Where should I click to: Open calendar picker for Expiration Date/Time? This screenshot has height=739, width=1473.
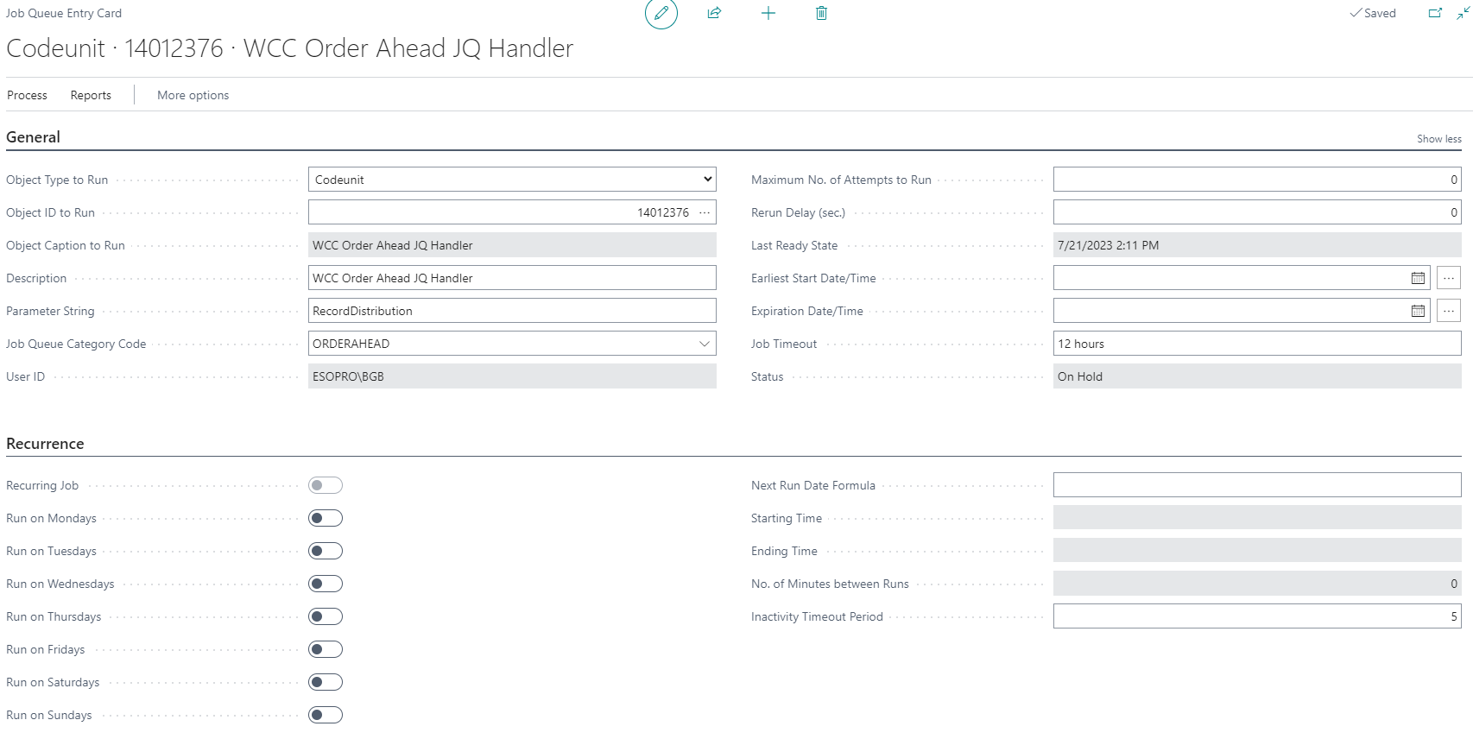click(1418, 311)
